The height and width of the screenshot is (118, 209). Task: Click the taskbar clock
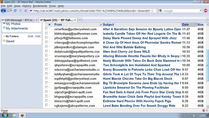click(x=202, y=116)
